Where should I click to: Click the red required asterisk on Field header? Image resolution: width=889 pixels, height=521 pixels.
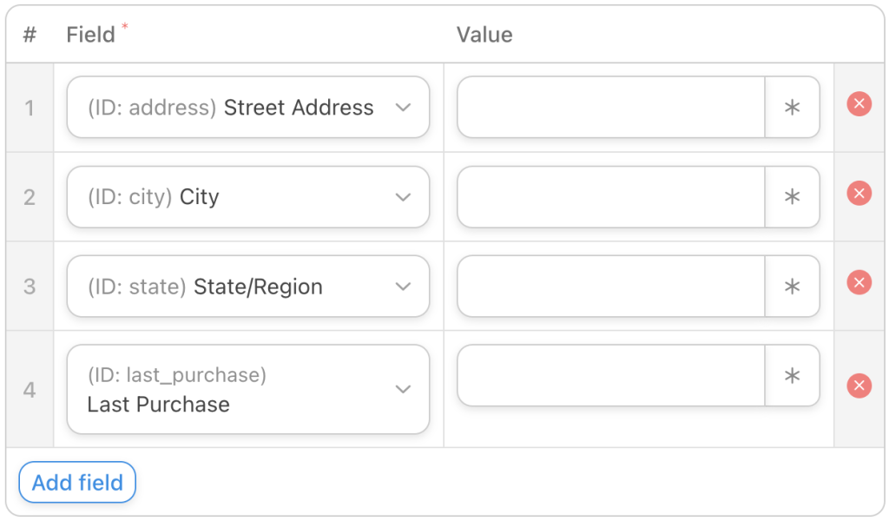coord(126,27)
